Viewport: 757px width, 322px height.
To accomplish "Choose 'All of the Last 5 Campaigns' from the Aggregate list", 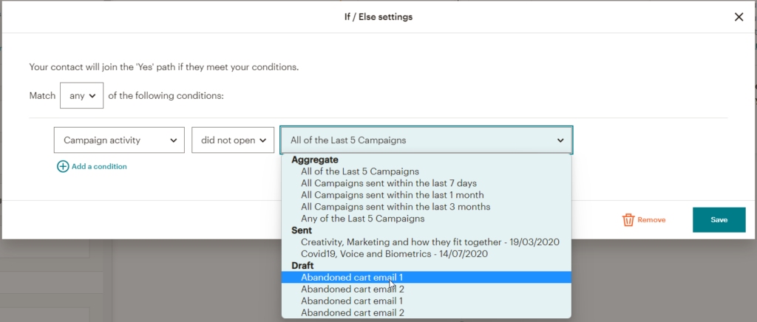I will click(x=360, y=171).
